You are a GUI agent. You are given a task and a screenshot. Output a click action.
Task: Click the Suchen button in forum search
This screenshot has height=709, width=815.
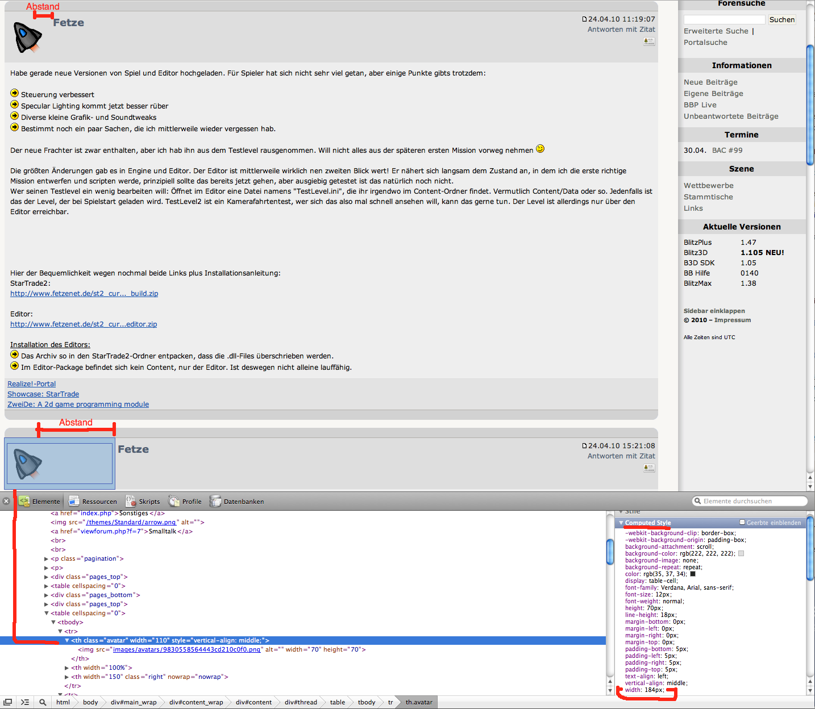[x=781, y=19]
